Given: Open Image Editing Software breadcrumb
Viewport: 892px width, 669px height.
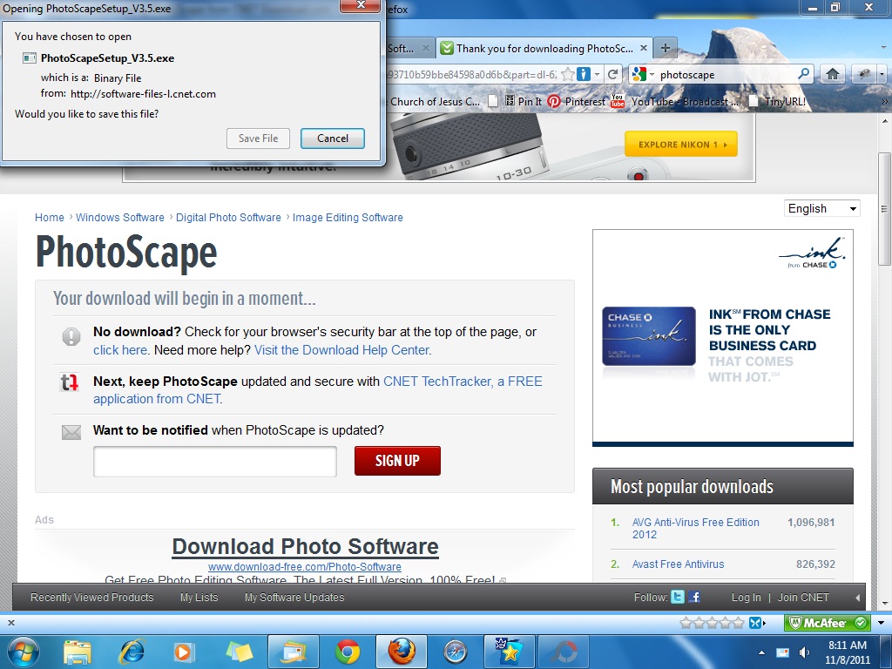Looking at the screenshot, I should coord(348,217).
